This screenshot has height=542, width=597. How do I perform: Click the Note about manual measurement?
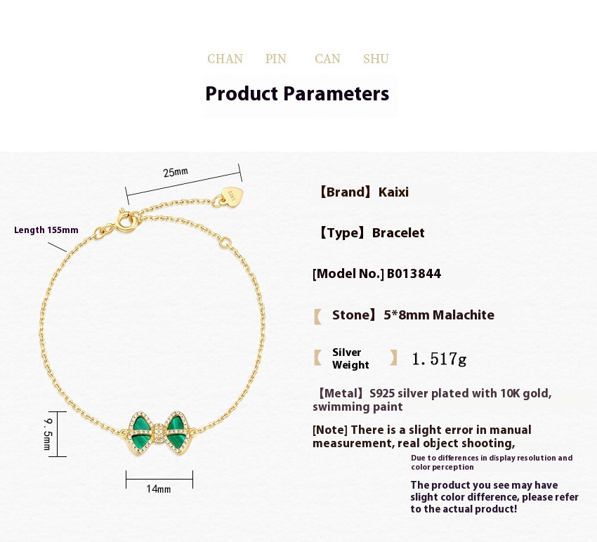(422, 436)
